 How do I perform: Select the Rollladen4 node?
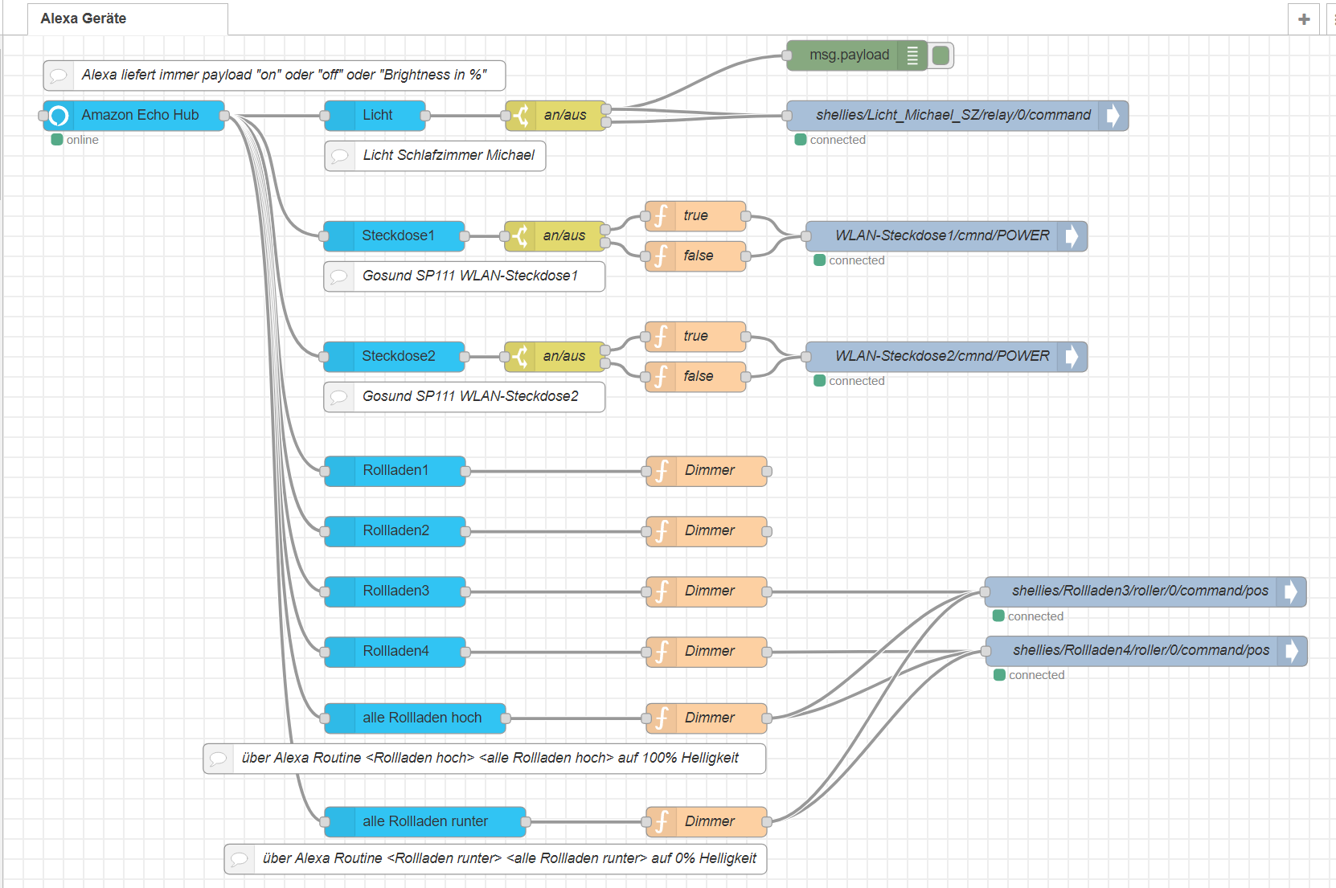(x=395, y=652)
